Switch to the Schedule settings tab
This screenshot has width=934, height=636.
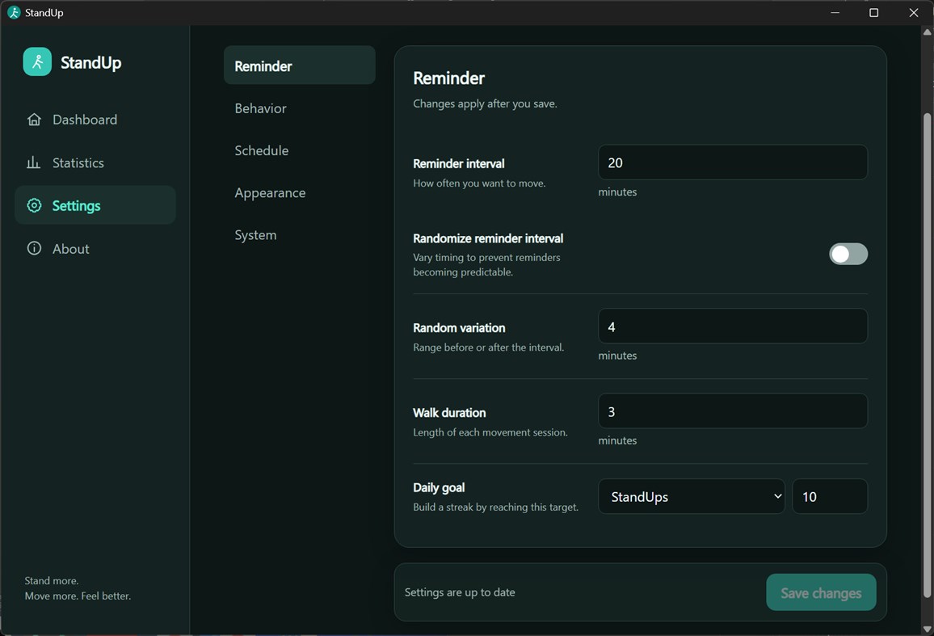[299, 151]
